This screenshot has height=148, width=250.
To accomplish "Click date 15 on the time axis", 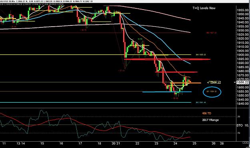I will [42, 143].
